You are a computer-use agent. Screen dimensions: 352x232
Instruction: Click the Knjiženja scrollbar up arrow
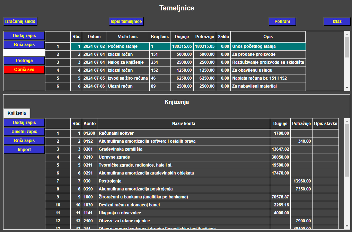pyautogui.click(x=347, y=121)
